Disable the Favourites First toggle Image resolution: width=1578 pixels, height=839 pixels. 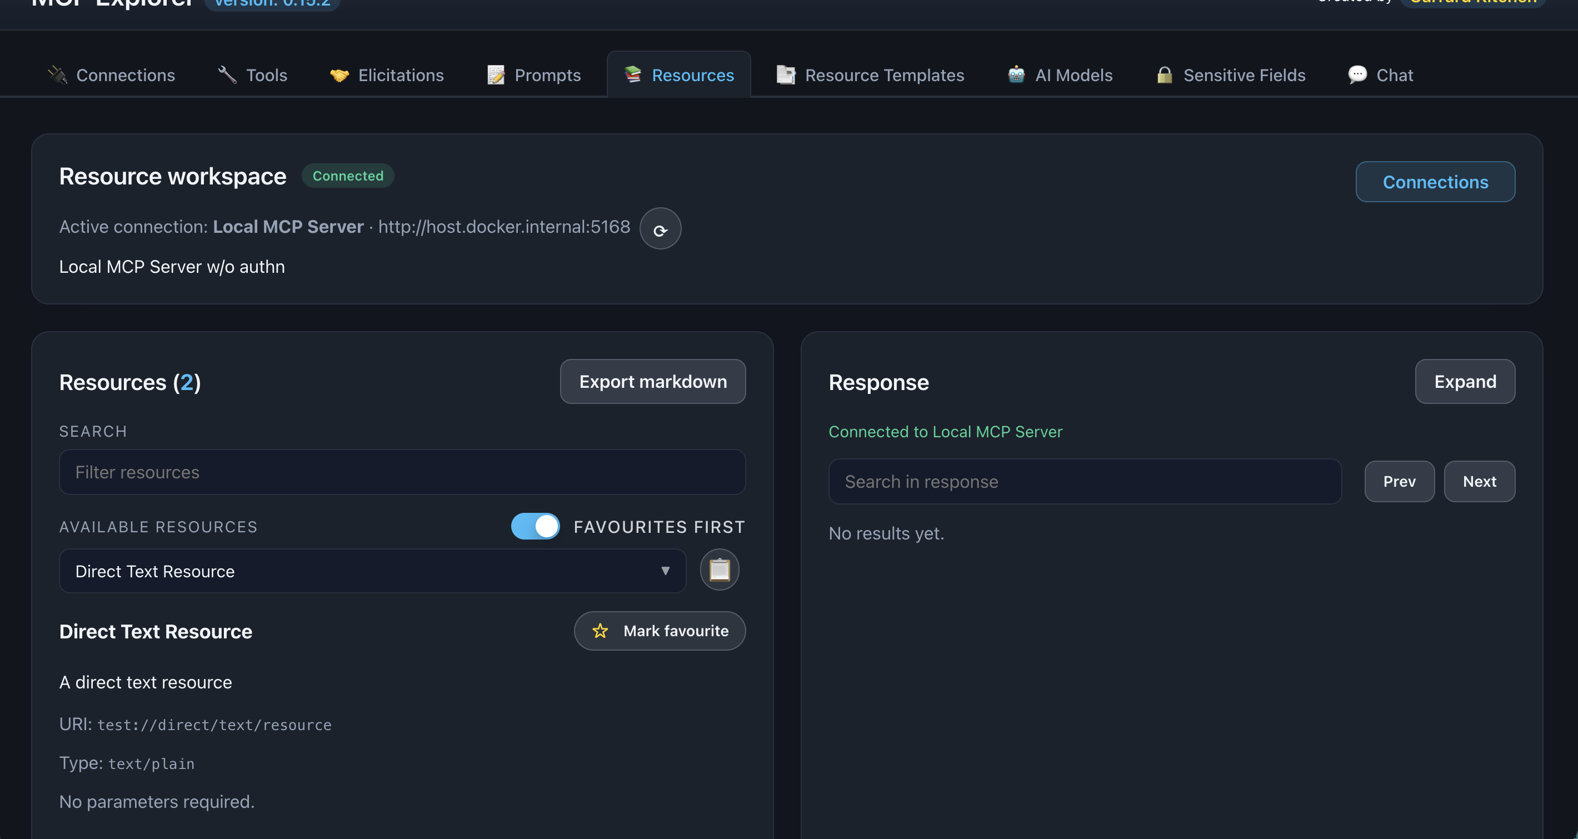click(535, 526)
